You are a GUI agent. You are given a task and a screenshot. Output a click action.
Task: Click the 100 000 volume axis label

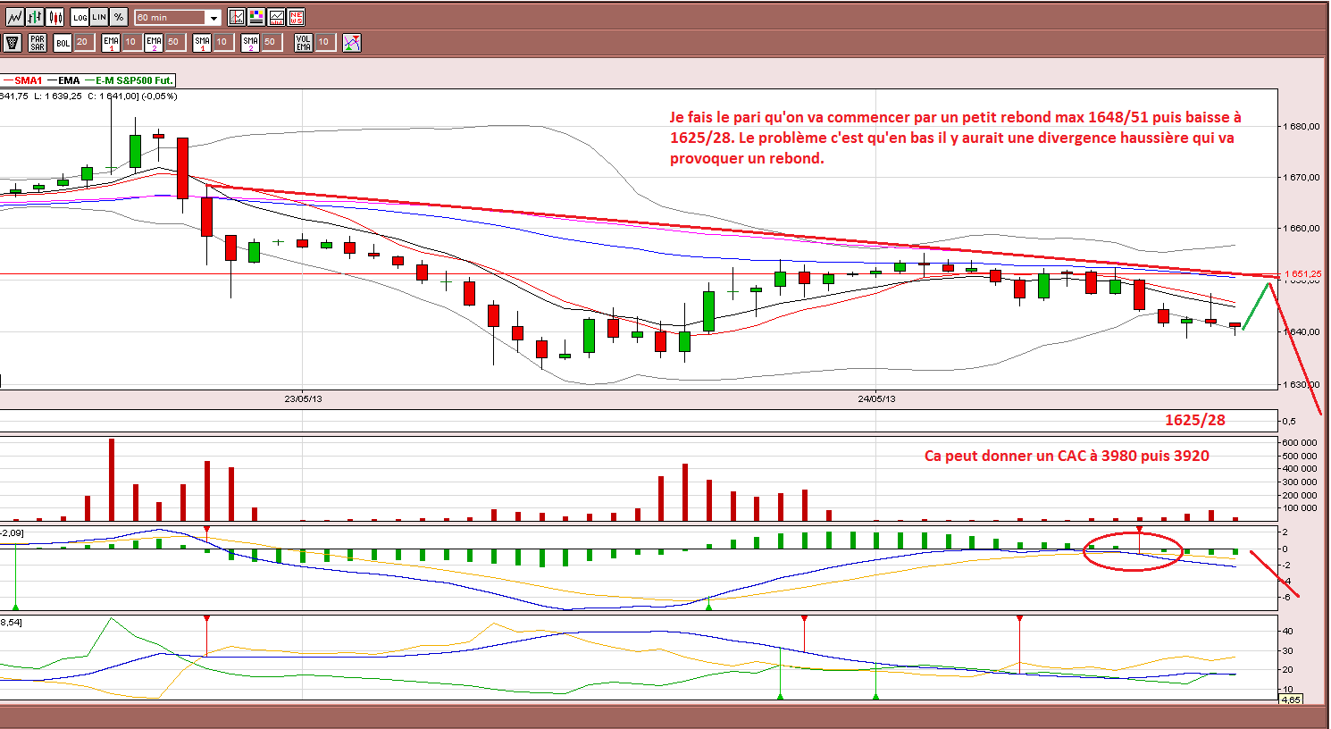(1299, 507)
